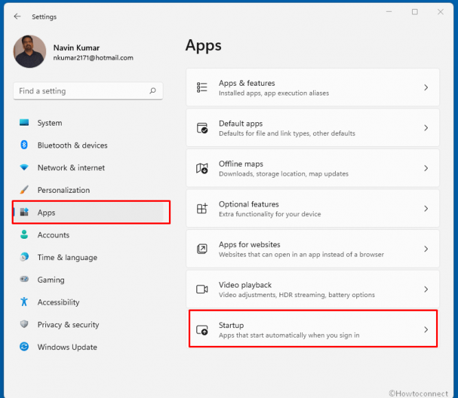Screen dimensions: 458x398
Task: Click the Gaming controller icon
Action: tap(24, 279)
